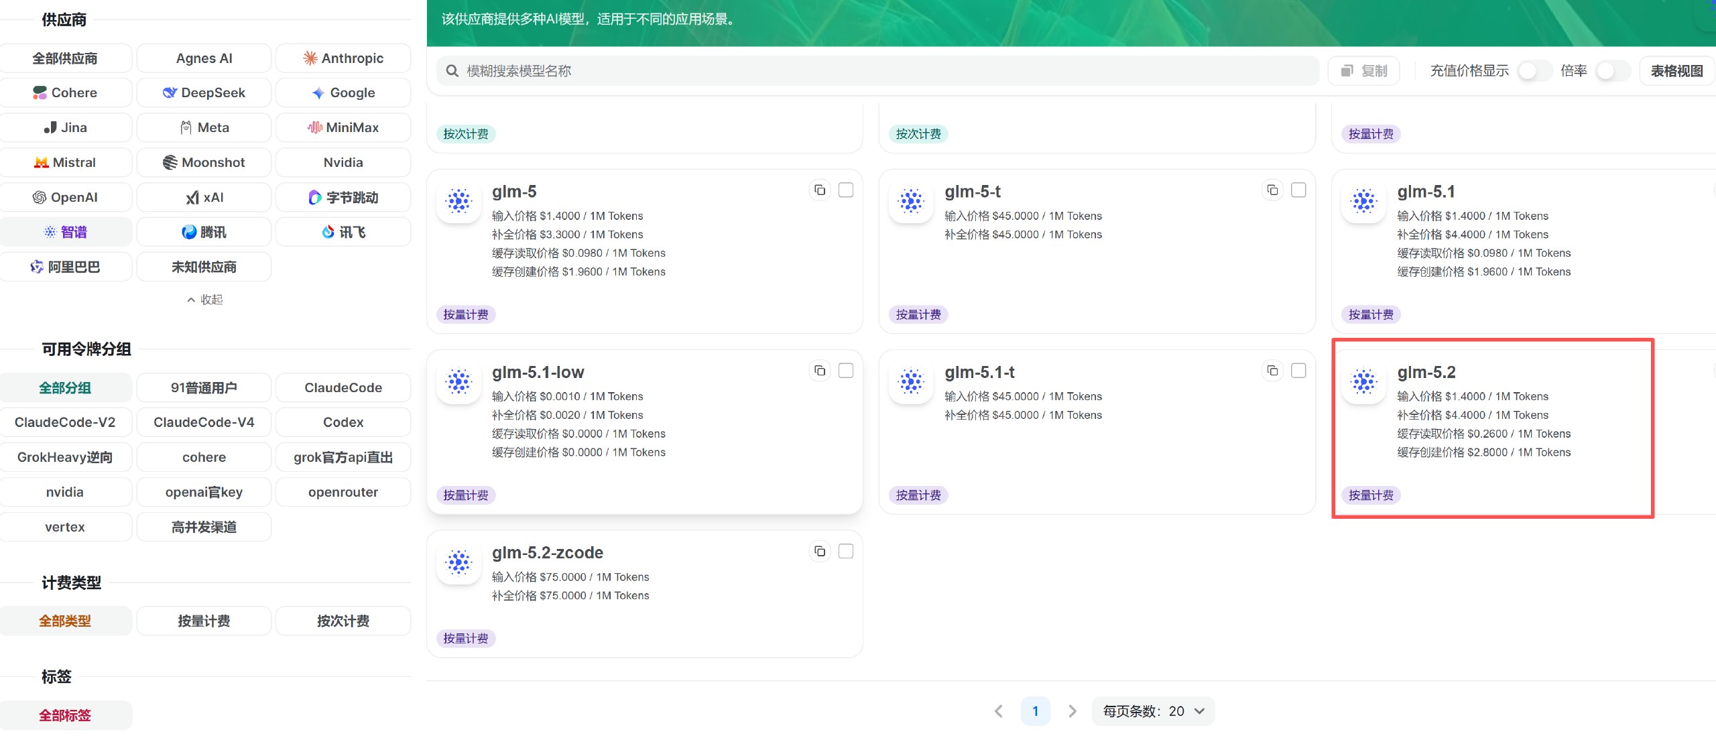Select 全部标签 tag filter
The image size is (1716, 740).
[x=65, y=715]
